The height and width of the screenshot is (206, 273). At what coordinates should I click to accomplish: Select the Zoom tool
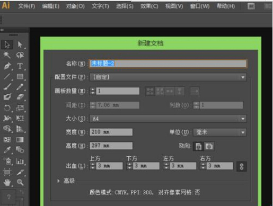[x=20, y=182]
